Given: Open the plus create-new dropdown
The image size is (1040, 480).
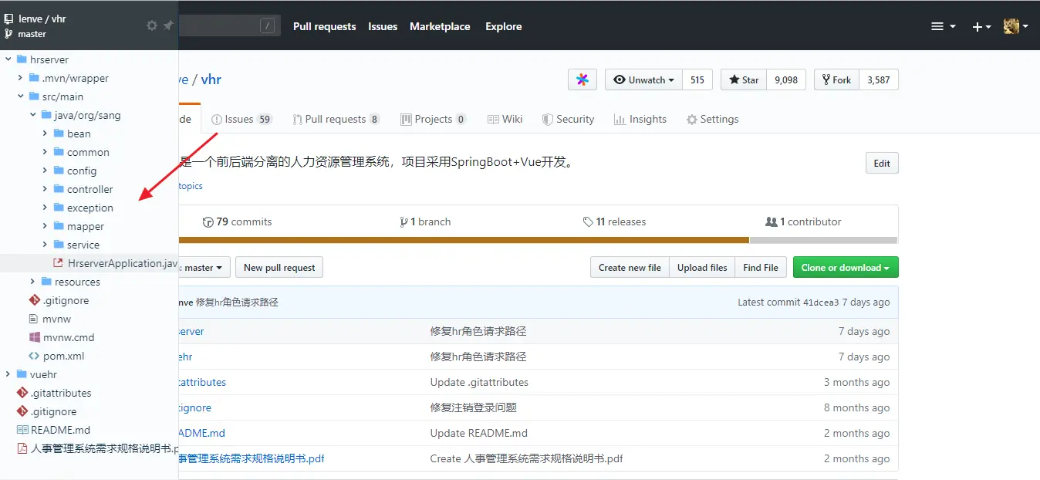Looking at the screenshot, I should 981,26.
